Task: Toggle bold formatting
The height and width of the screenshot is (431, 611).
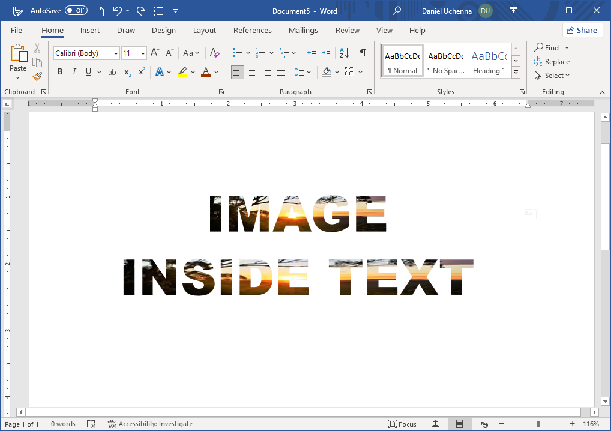Action: click(x=59, y=71)
